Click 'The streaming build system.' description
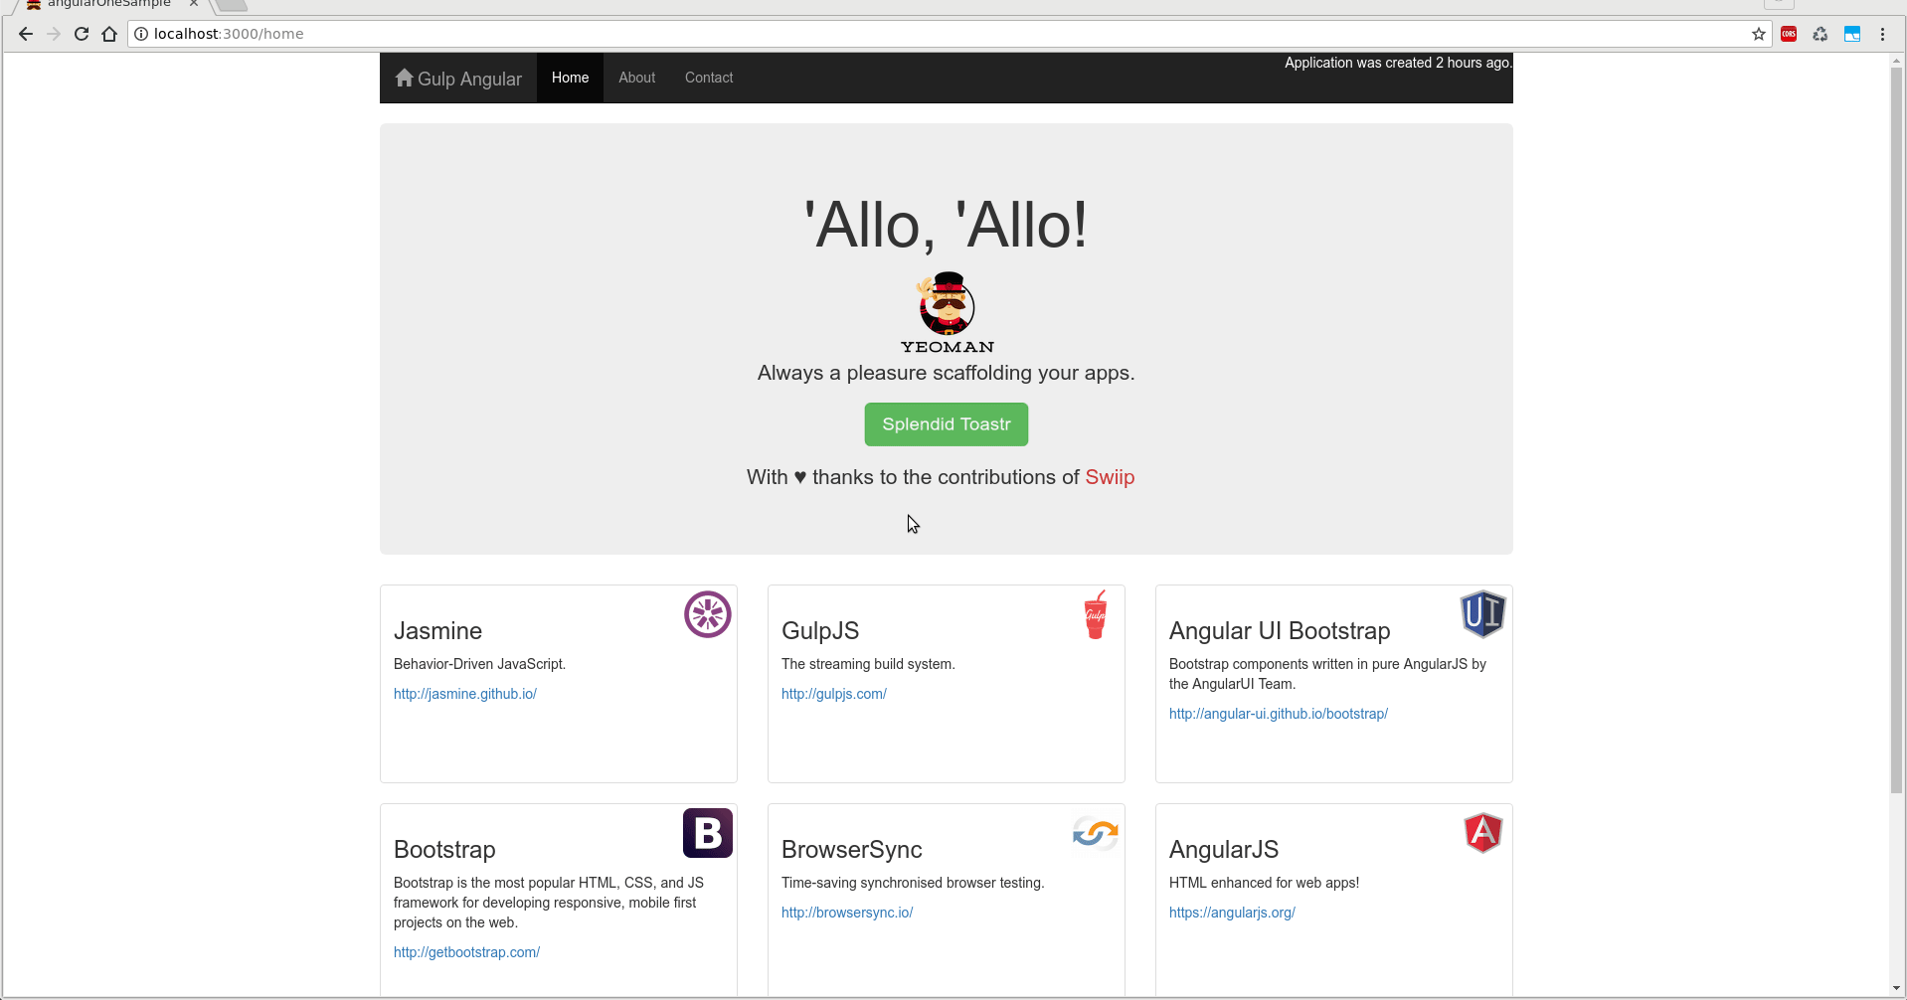This screenshot has height=1000, width=1907. tap(868, 664)
